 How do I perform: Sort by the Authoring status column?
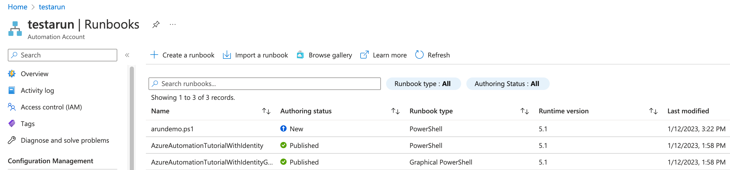click(395, 111)
